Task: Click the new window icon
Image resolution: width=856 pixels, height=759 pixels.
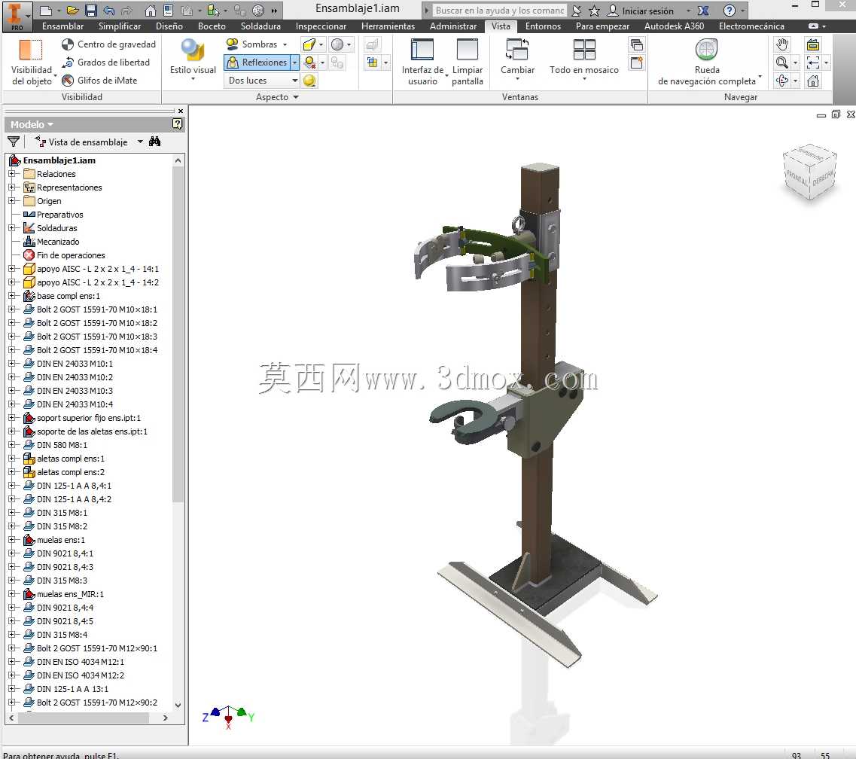Action: point(636,62)
